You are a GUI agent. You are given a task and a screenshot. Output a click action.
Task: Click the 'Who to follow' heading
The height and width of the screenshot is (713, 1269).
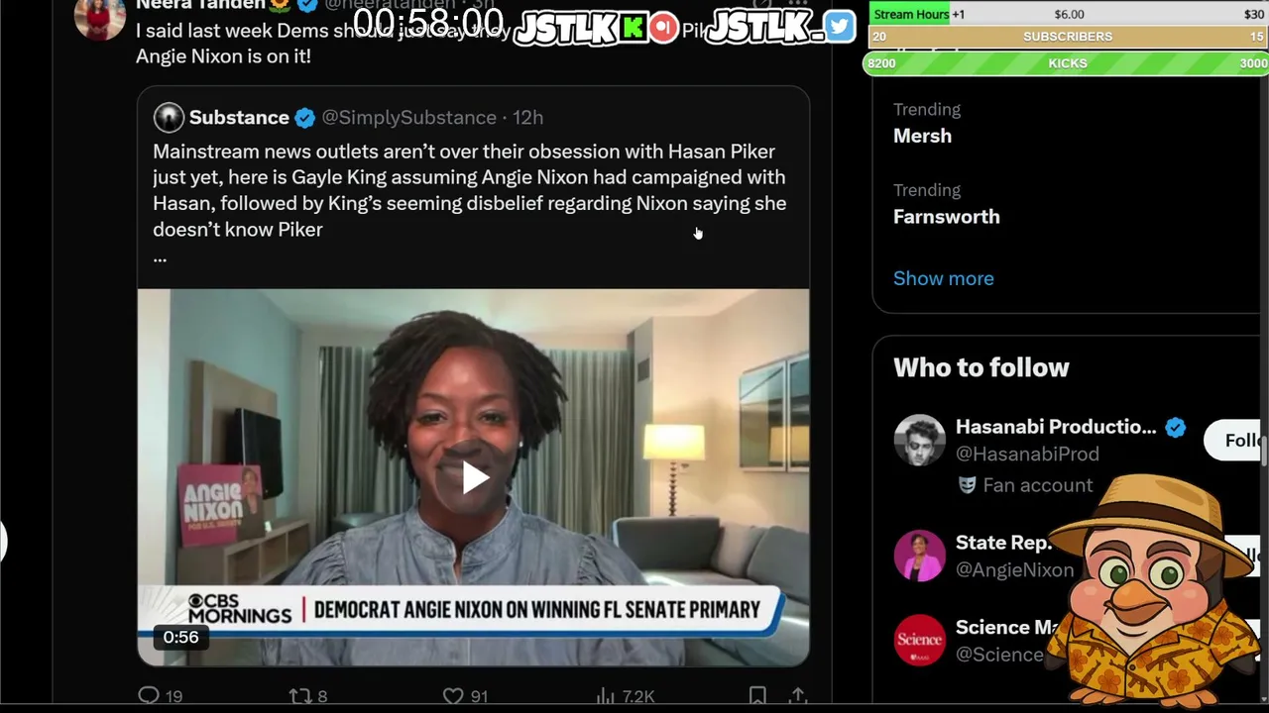(981, 367)
